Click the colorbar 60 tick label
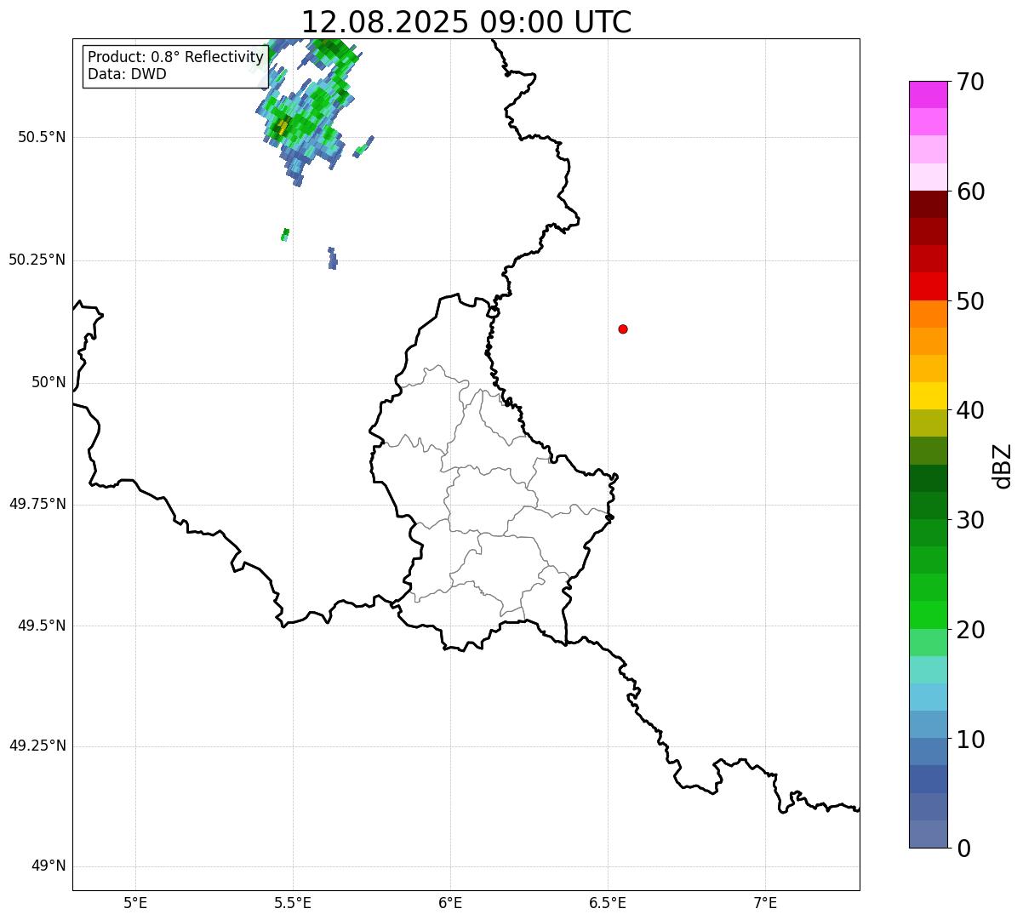1023x920 pixels. coord(970,191)
